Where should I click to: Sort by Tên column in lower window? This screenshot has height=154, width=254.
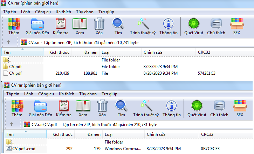coord(26,134)
